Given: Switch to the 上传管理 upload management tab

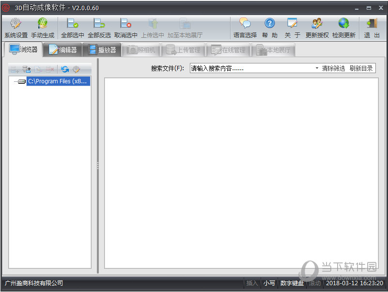Looking at the screenshot, I should click(184, 50).
